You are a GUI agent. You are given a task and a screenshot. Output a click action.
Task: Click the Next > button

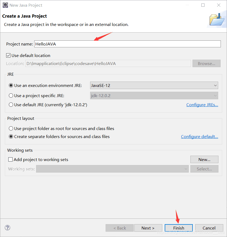[148, 228]
